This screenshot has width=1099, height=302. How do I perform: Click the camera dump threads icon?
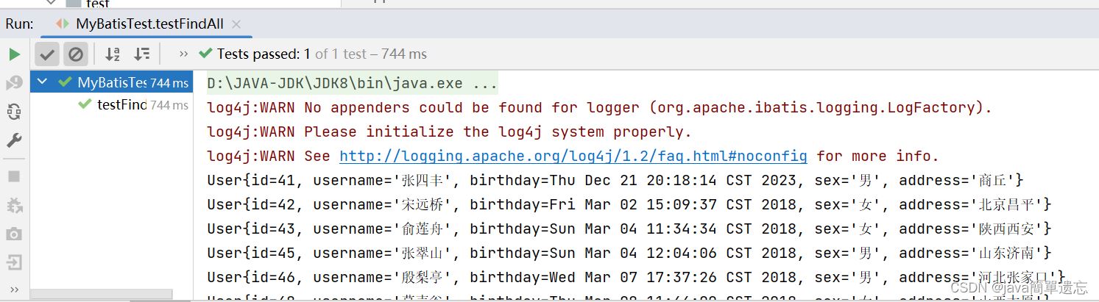coord(14,234)
